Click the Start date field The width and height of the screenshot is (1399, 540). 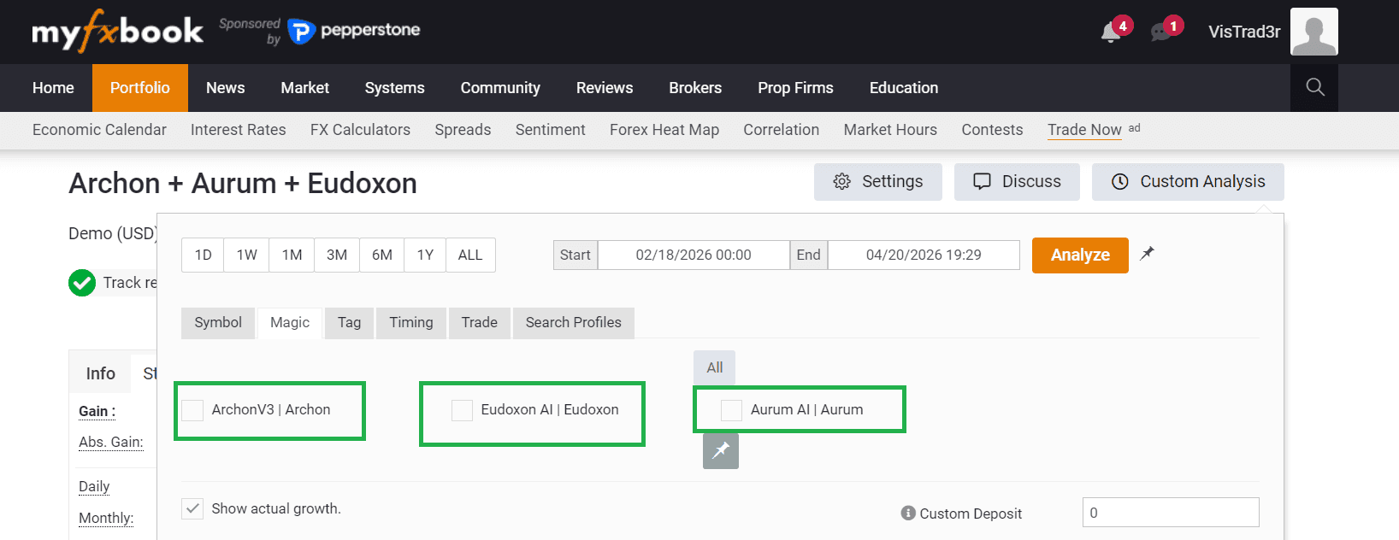click(694, 255)
